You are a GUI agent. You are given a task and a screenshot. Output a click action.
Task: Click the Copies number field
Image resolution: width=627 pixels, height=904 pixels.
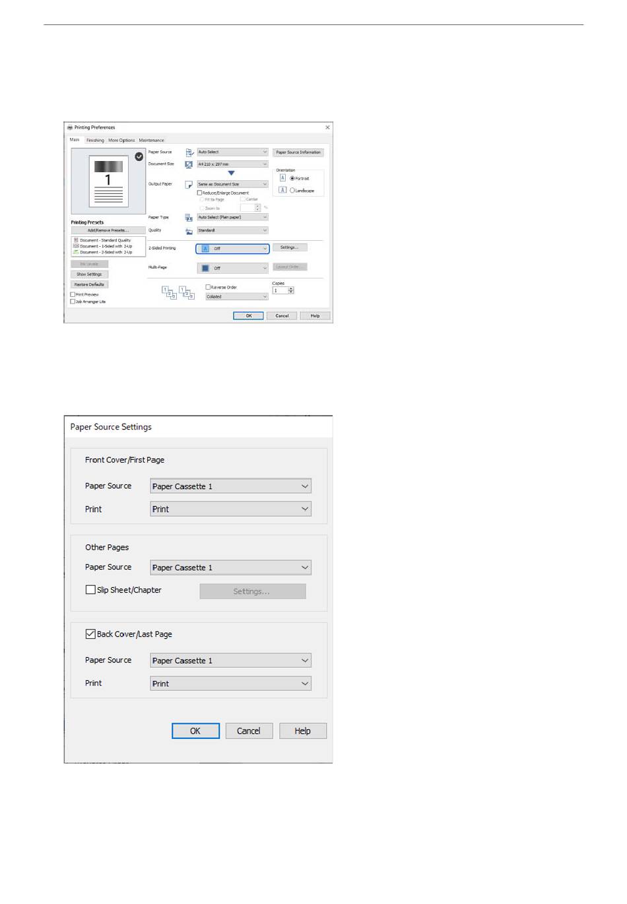(x=280, y=290)
